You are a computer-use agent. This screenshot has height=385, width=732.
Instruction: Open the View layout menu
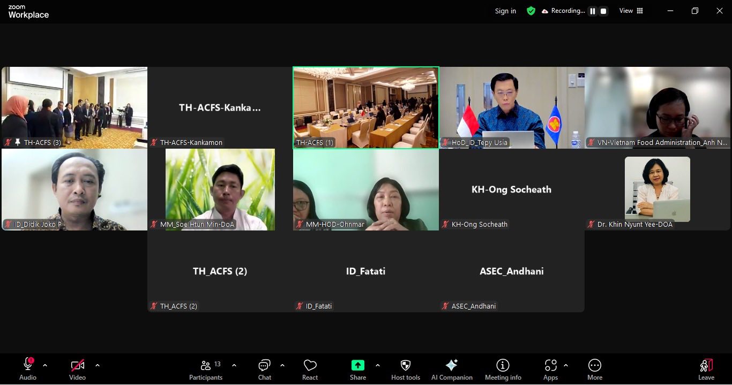click(x=631, y=11)
